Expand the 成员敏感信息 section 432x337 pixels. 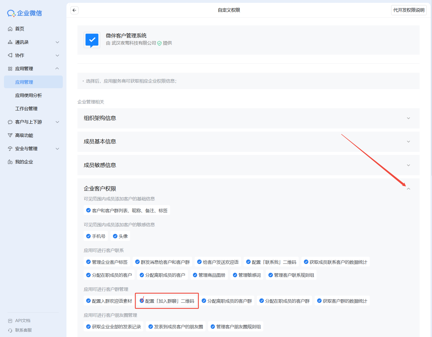(x=408, y=165)
